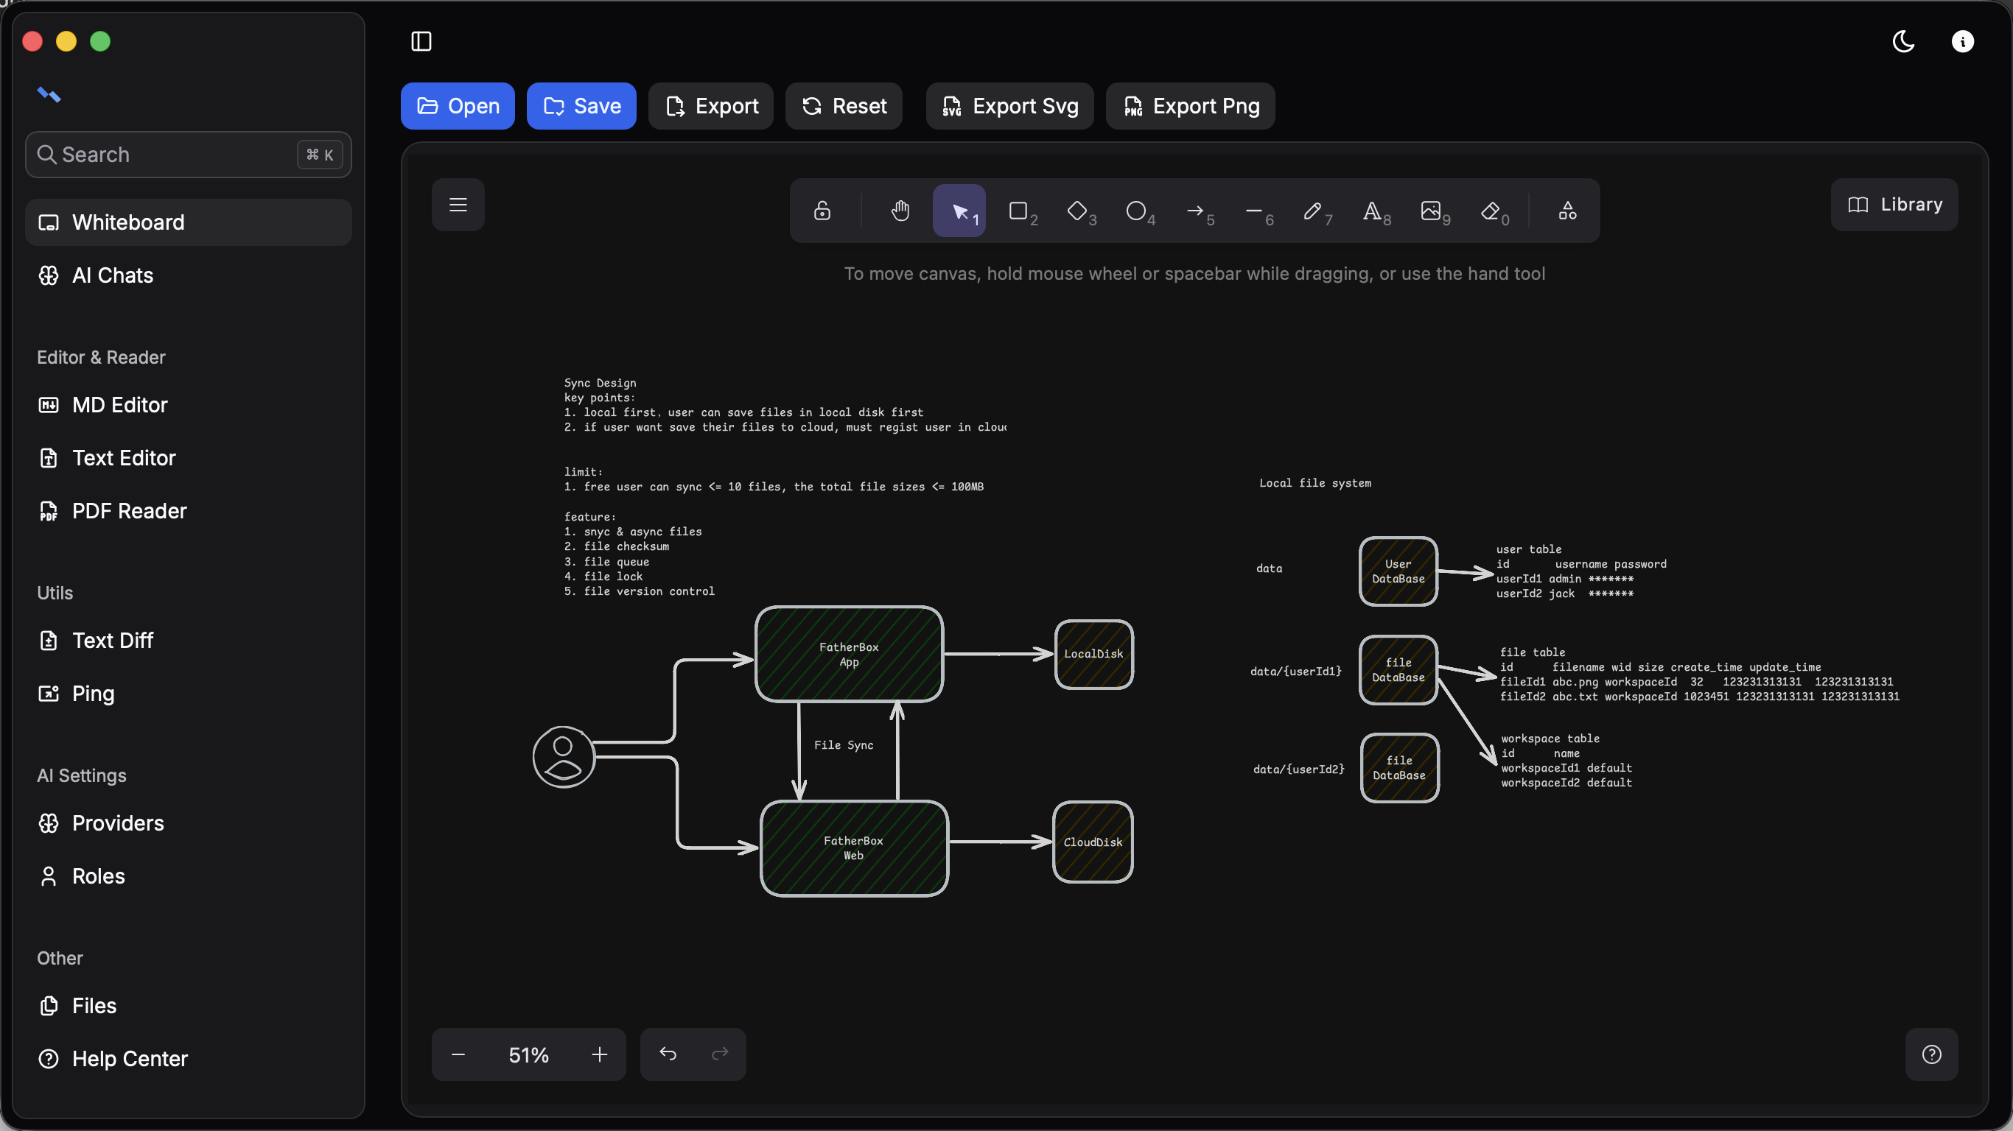Select the Ellipse shape tool
This screenshot has height=1131, width=2013.
[x=1136, y=211]
